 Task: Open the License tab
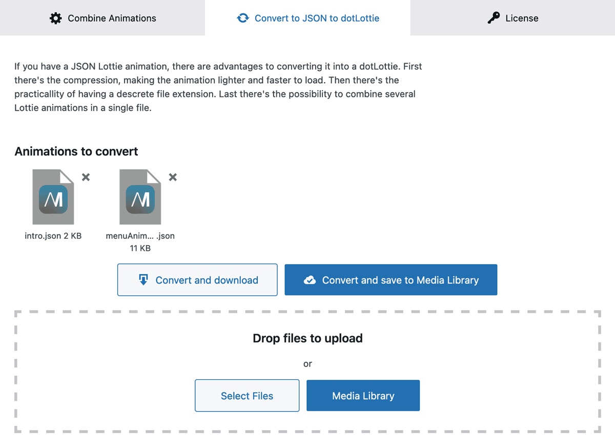512,18
